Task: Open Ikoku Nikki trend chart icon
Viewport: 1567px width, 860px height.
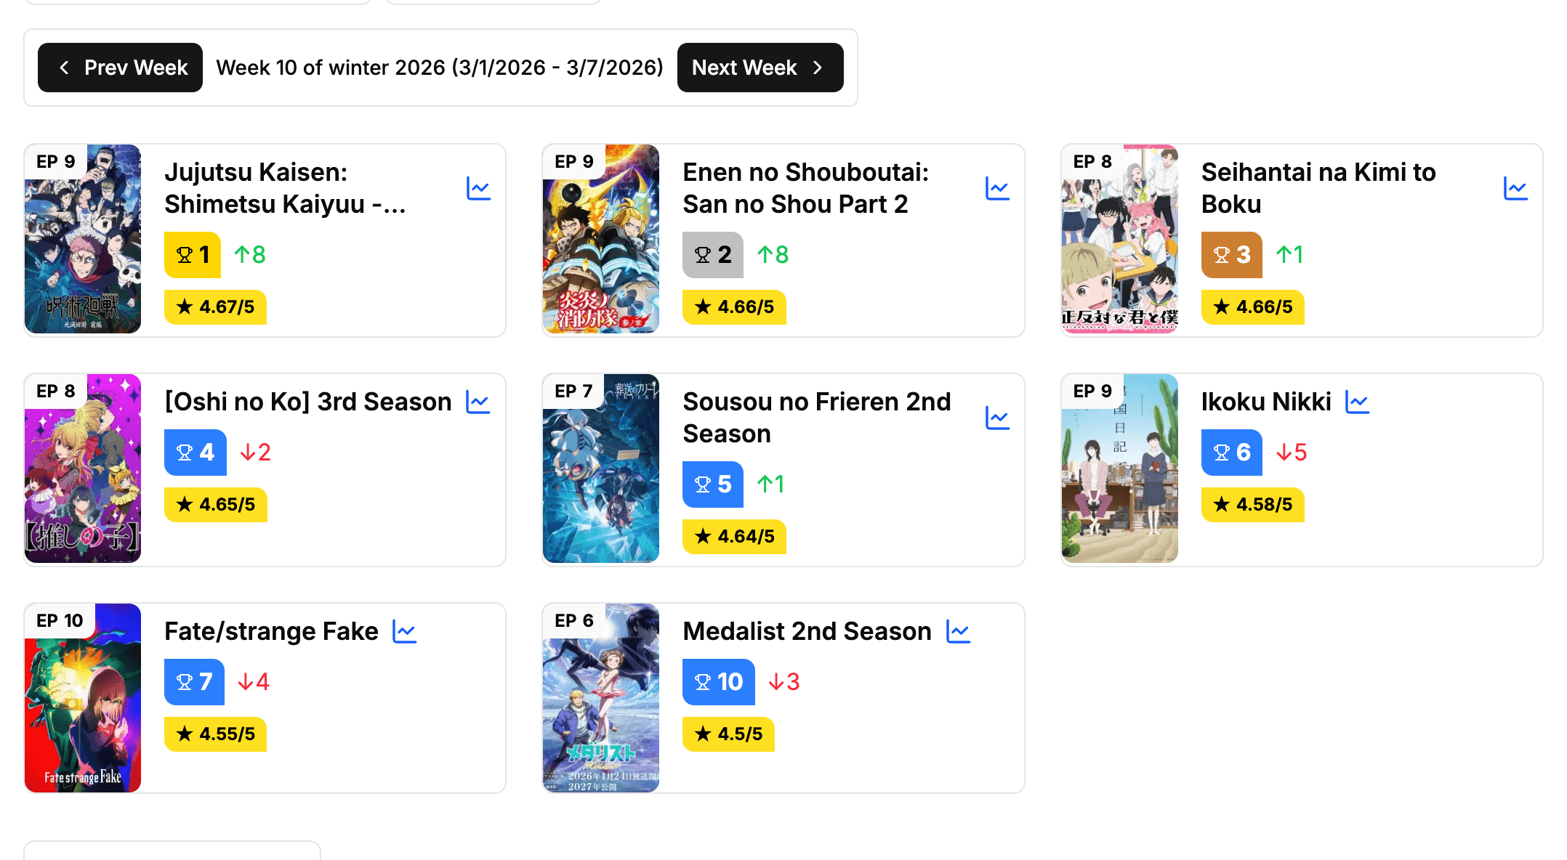Action: coord(1357,402)
